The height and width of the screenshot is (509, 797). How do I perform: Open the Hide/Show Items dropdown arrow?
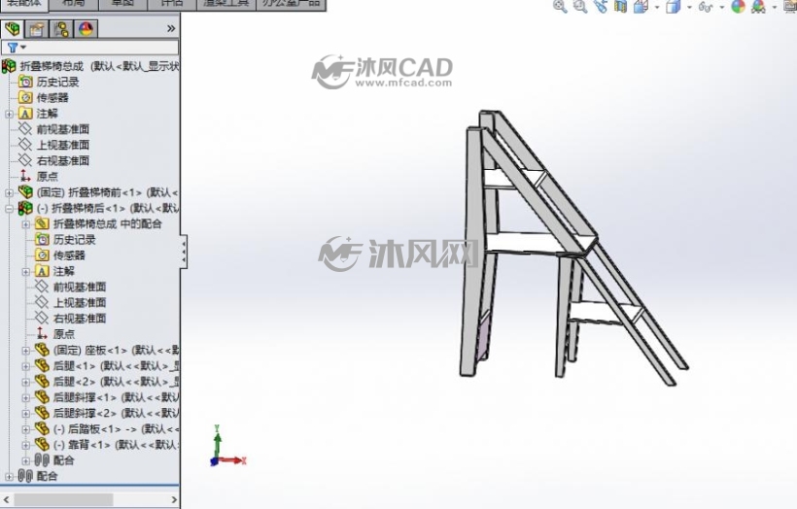(x=722, y=7)
